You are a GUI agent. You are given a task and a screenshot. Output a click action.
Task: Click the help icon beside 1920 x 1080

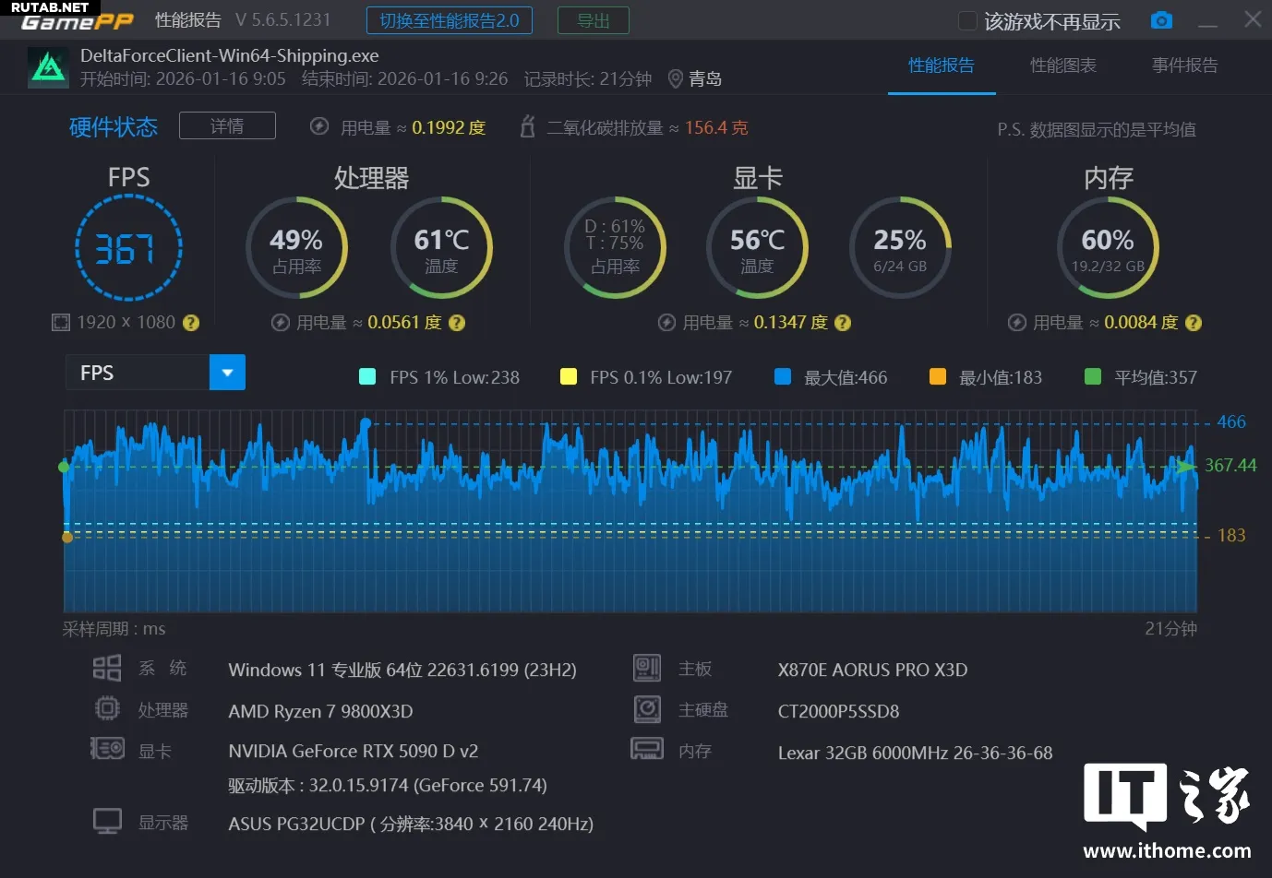[x=191, y=323]
